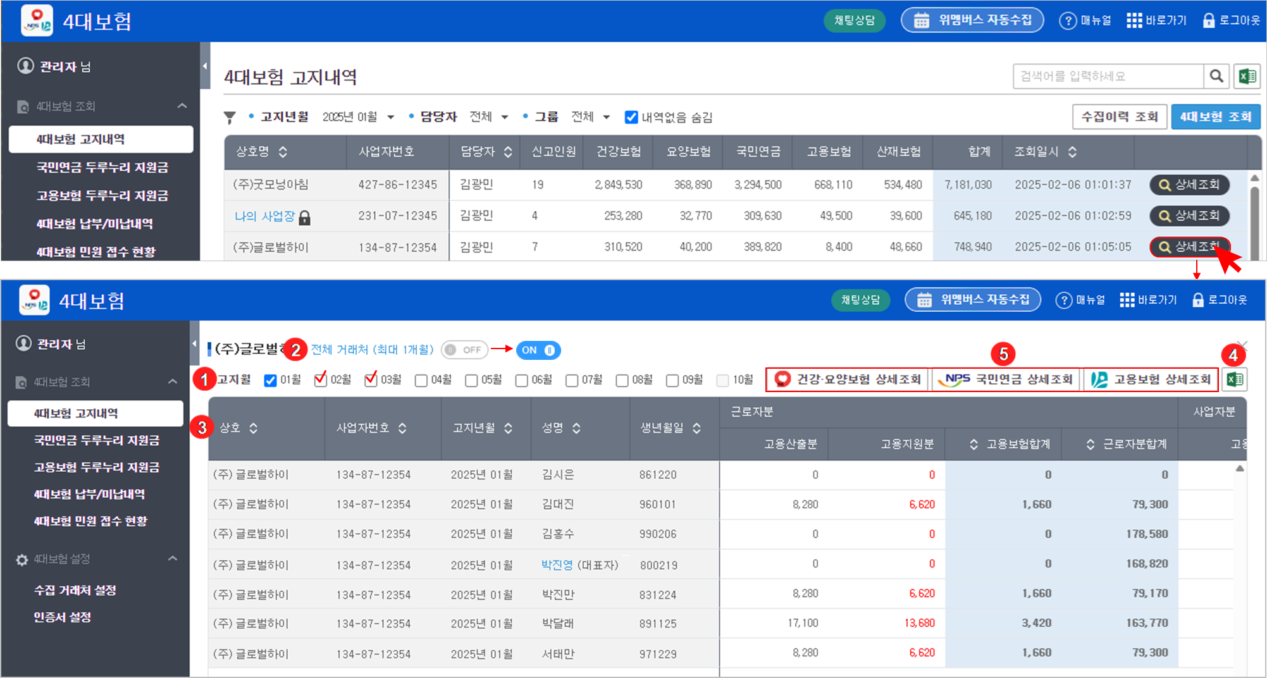This screenshot has width=1267, height=678.
Task: Collapse the 4대보험 설정 sidebar section
Action: point(173,559)
